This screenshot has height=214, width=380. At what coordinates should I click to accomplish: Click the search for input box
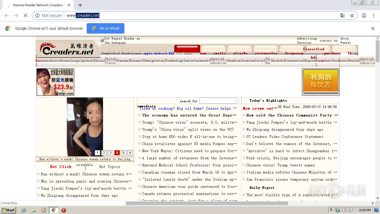(218, 101)
